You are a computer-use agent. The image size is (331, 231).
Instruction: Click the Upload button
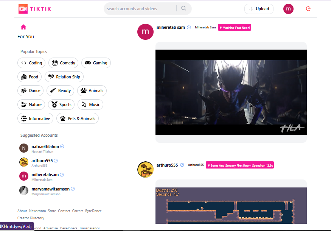click(x=259, y=9)
